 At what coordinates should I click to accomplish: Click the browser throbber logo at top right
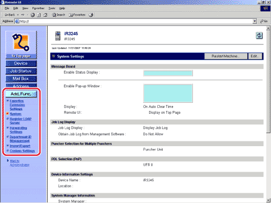coord(266,8)
